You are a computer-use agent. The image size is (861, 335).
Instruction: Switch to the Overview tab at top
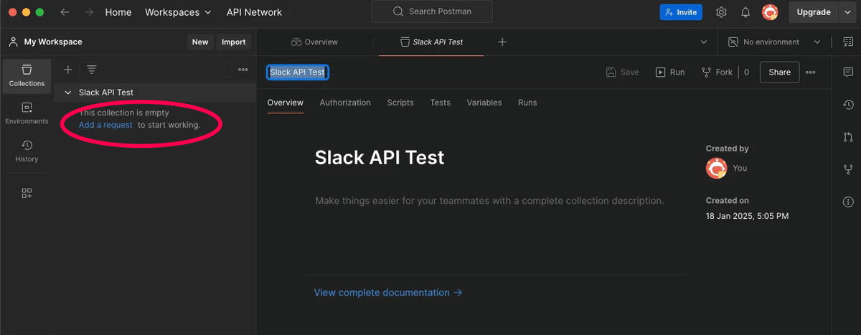point(314,42)
